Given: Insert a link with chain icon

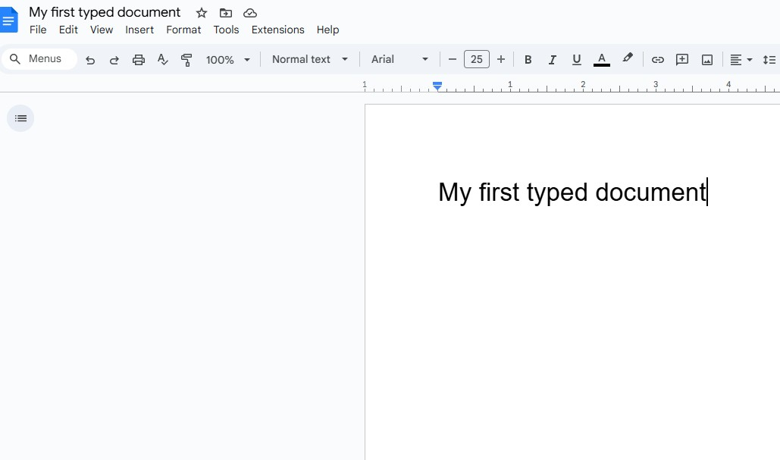Looking at the screenshot, I should coord(658,60).
